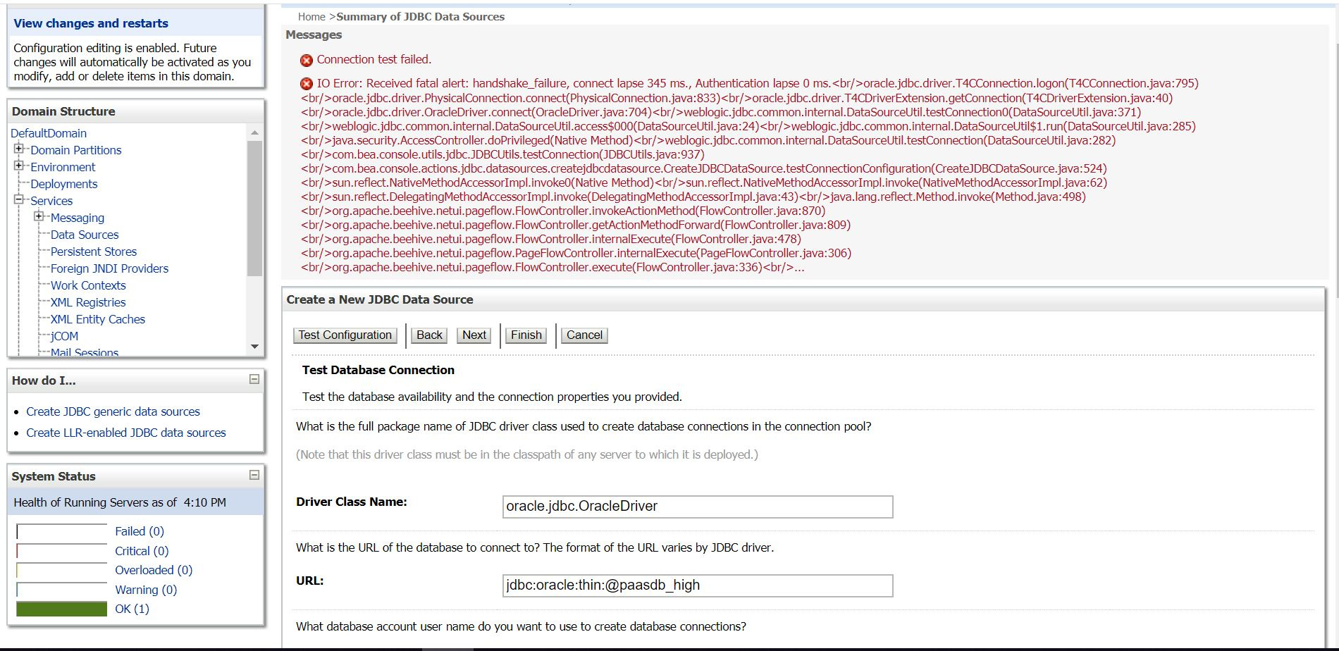Collapse the How do I panel

254,380
